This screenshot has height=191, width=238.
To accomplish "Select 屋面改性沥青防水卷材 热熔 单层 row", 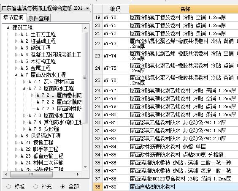I will pyautogui.click(x=184, y=147).
